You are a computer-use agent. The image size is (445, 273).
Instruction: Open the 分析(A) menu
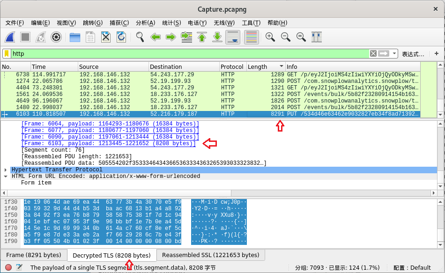point(145,23)
